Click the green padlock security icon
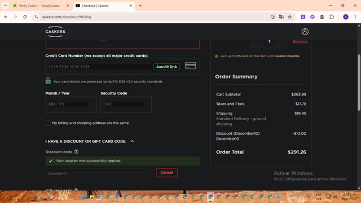The image size is (361, 203). click(x=48, y=81)
